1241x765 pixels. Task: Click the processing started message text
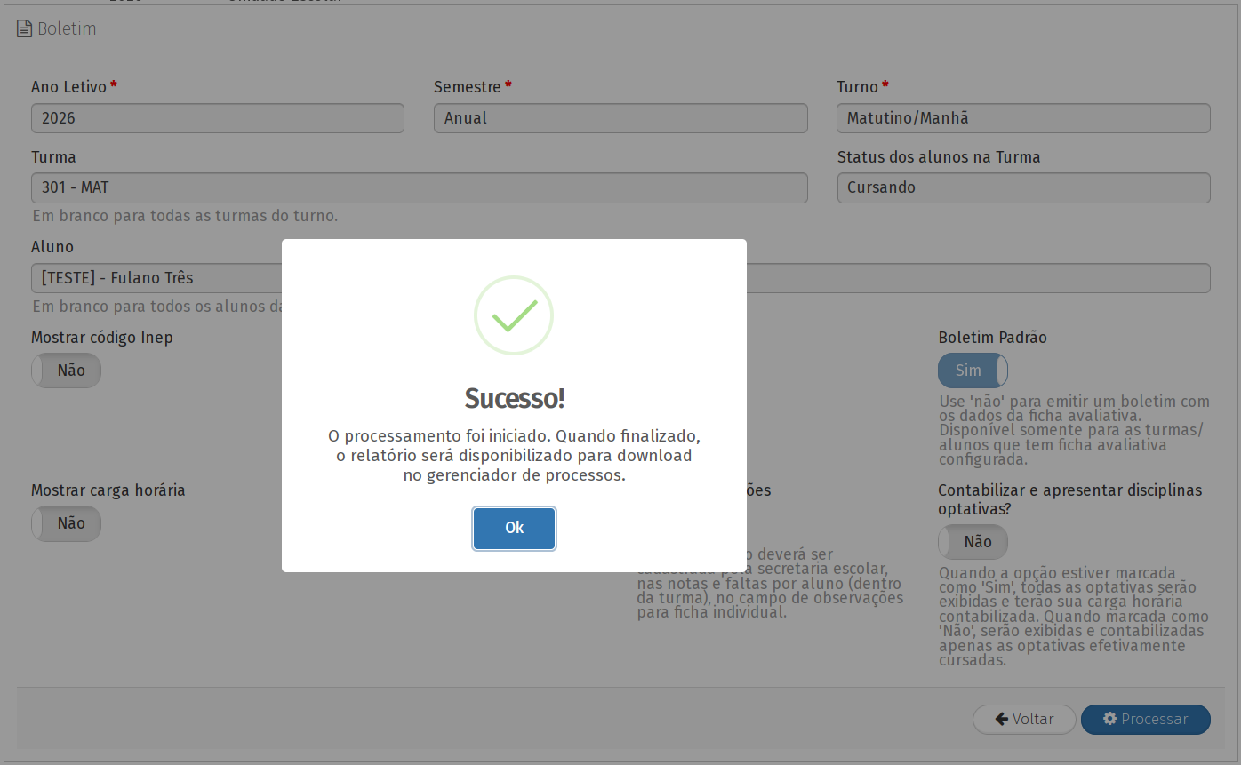click(x=514, y=456)
